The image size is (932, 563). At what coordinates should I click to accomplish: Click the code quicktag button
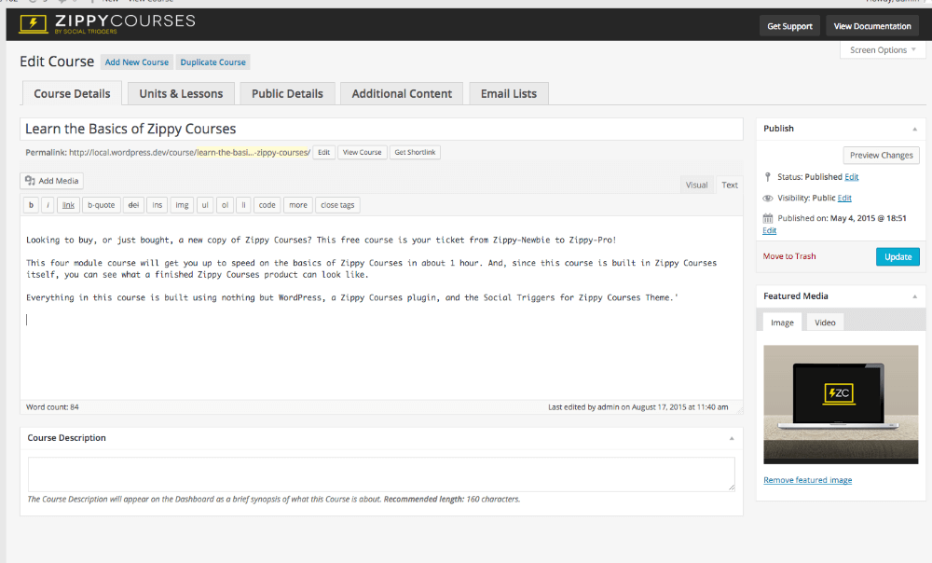(267, 205)
